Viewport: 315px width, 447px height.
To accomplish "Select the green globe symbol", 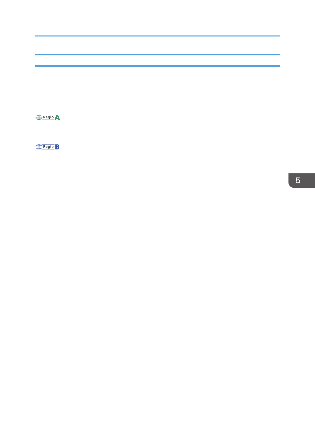I will coord(39,117).
